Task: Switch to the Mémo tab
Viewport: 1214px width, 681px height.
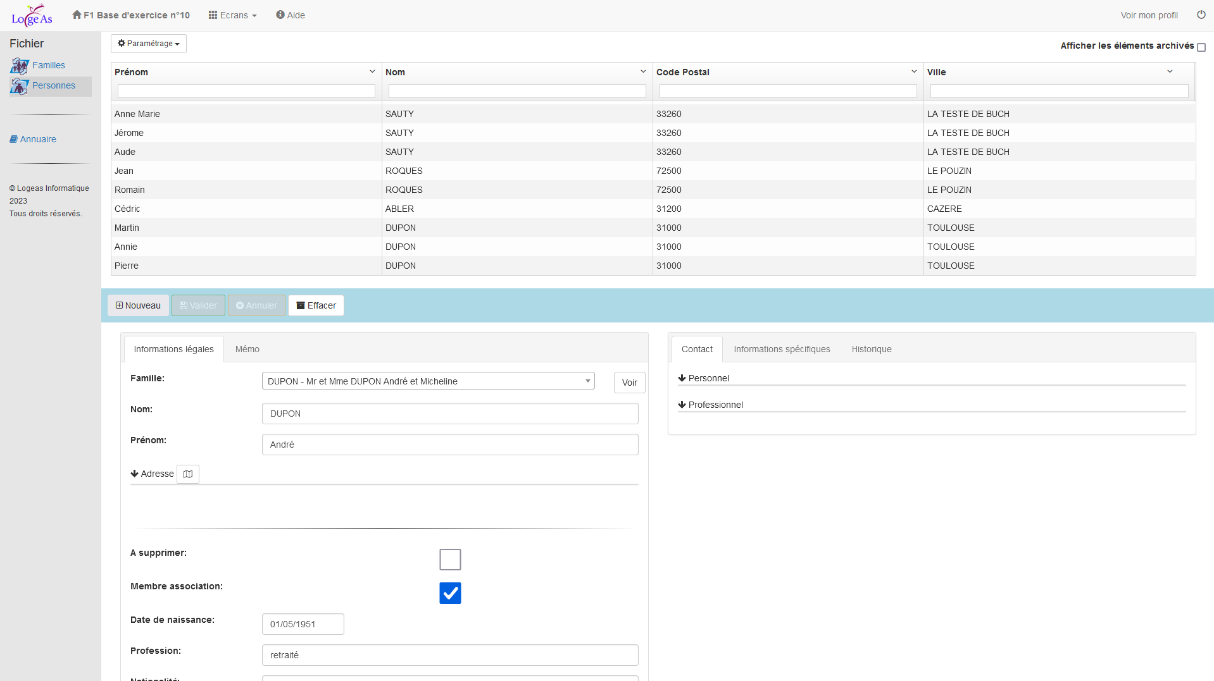Action: click(x=247, y=349)
